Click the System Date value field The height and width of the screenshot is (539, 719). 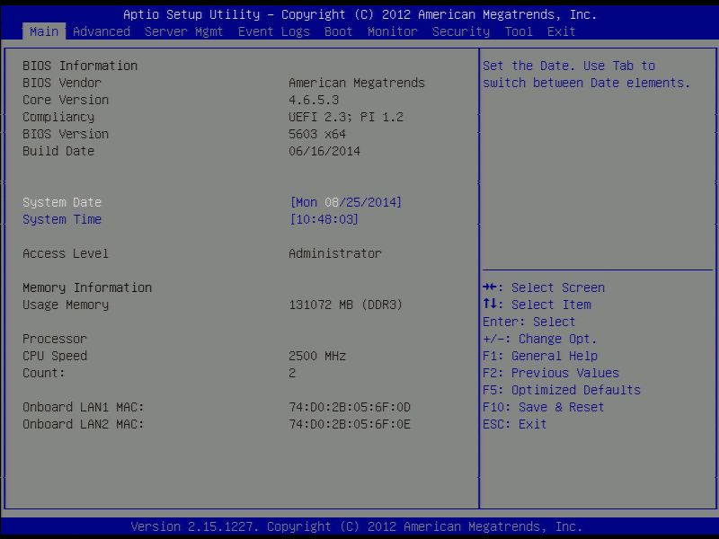click(346, 202)
